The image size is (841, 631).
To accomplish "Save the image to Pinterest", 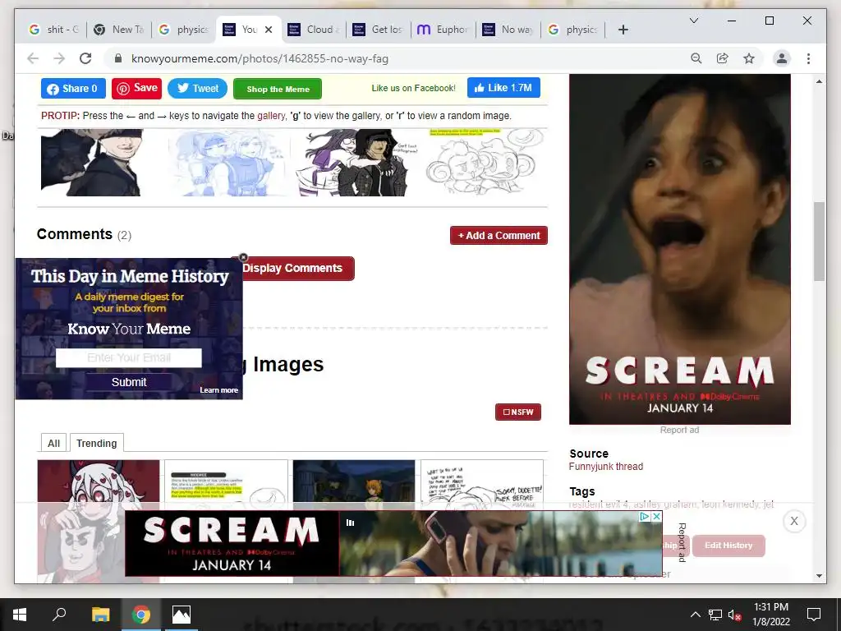I will click(x=137, y=88).
